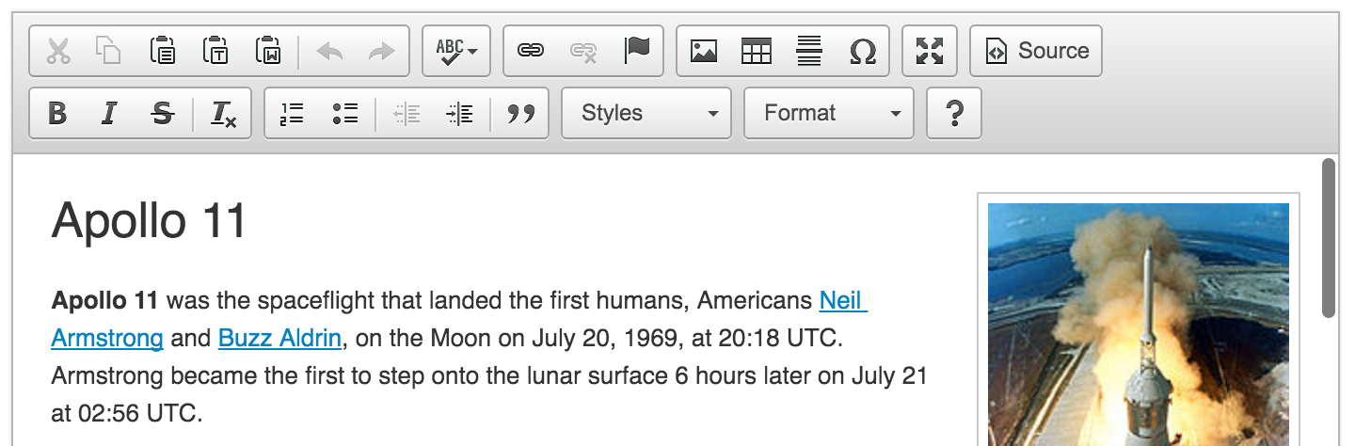This screenshot has height=446, width=1355.
Task: Open the Insert Image dialog
Action: 704,51
